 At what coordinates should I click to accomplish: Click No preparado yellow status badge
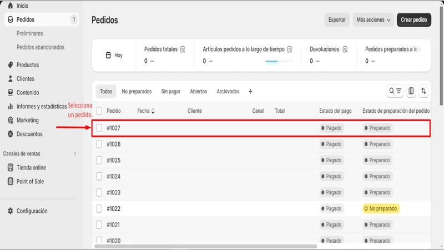point(381,209)
